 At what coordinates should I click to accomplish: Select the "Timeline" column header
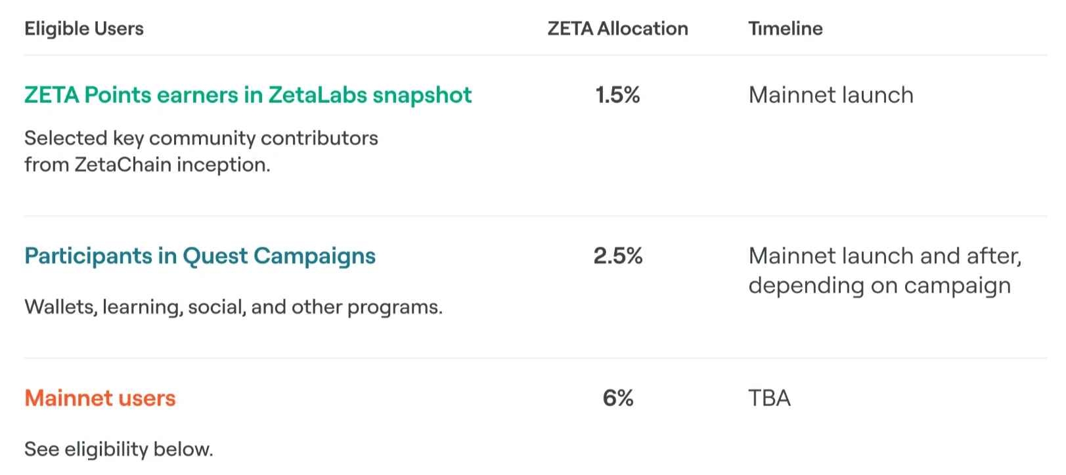785,29
